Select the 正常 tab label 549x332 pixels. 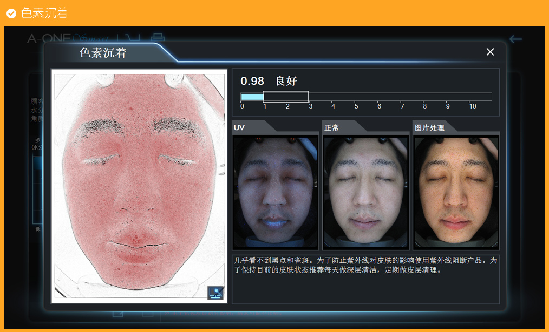[x=331, y=128]
